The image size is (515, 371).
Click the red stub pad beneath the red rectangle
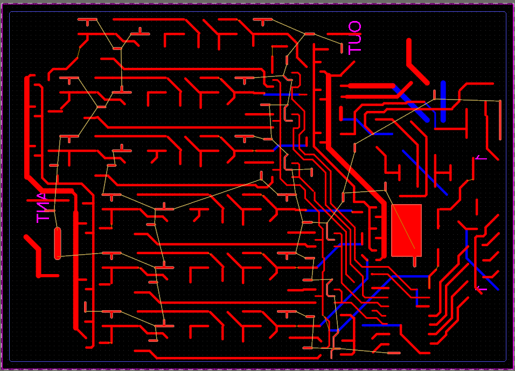pos(414,262)
